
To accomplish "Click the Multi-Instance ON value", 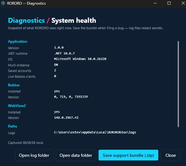I will point(56,65).
